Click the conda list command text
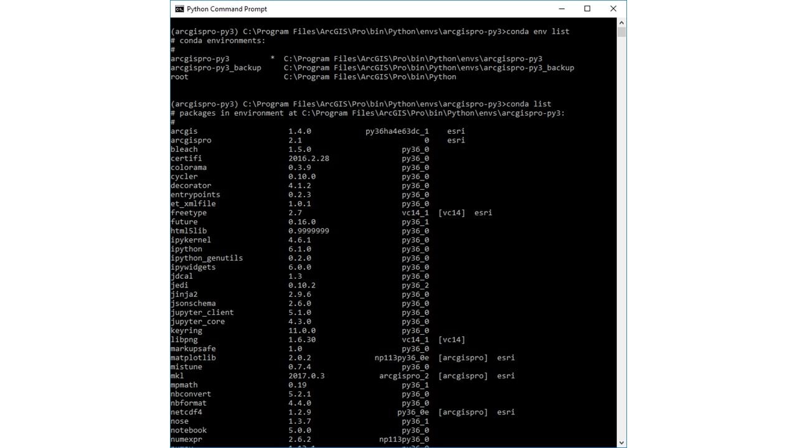The height and width of the screenshot is (448, 797). [x=531, y=103]
